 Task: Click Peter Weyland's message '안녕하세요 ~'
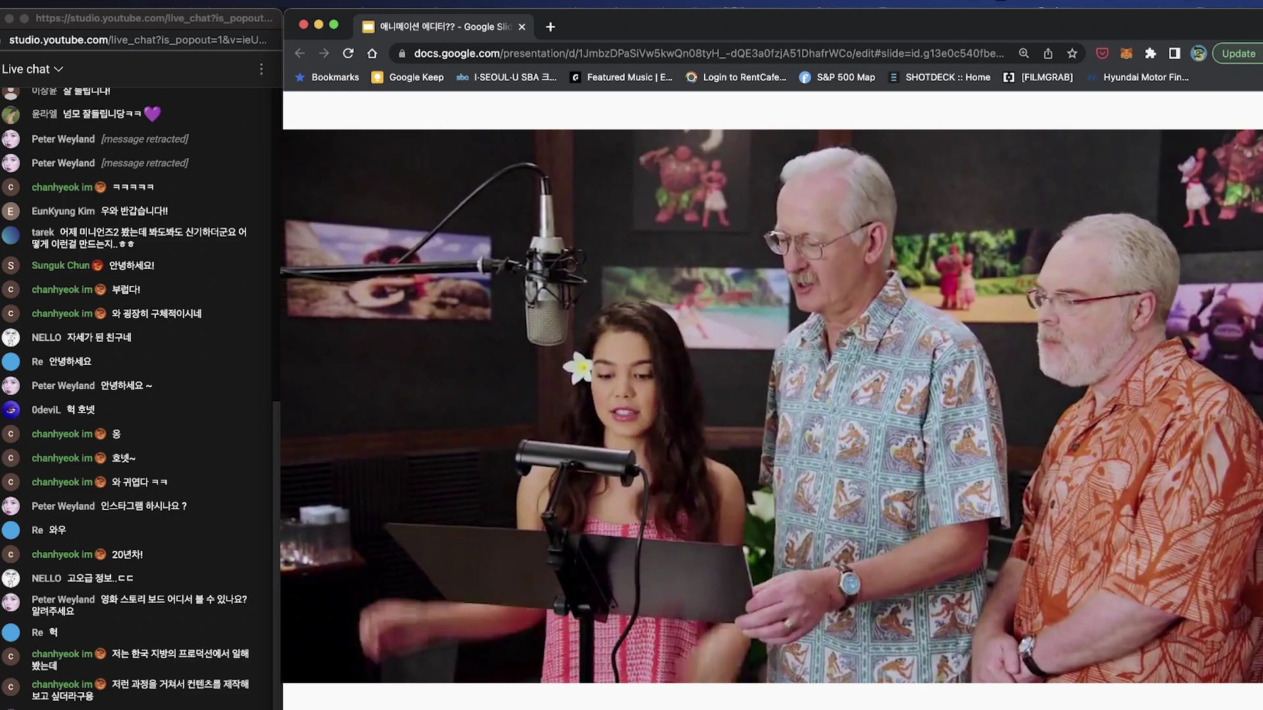[x=126, y=386]
